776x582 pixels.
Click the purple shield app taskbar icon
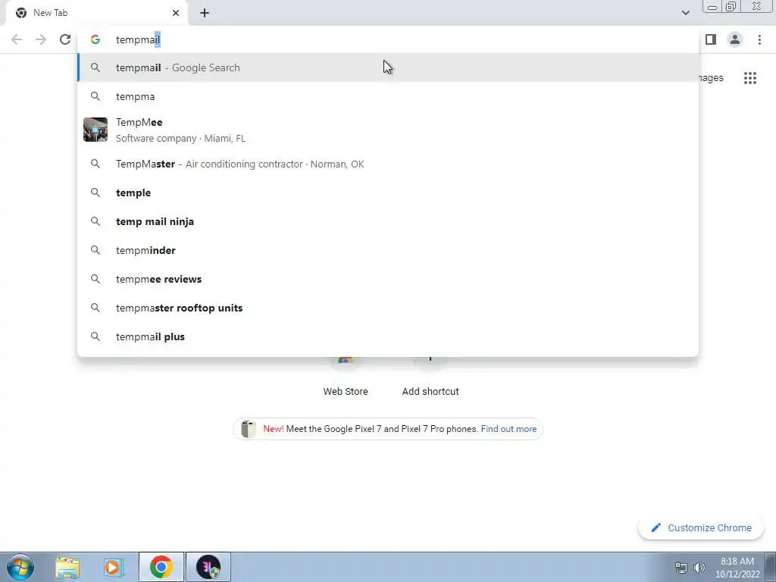(x=208, y=567)
